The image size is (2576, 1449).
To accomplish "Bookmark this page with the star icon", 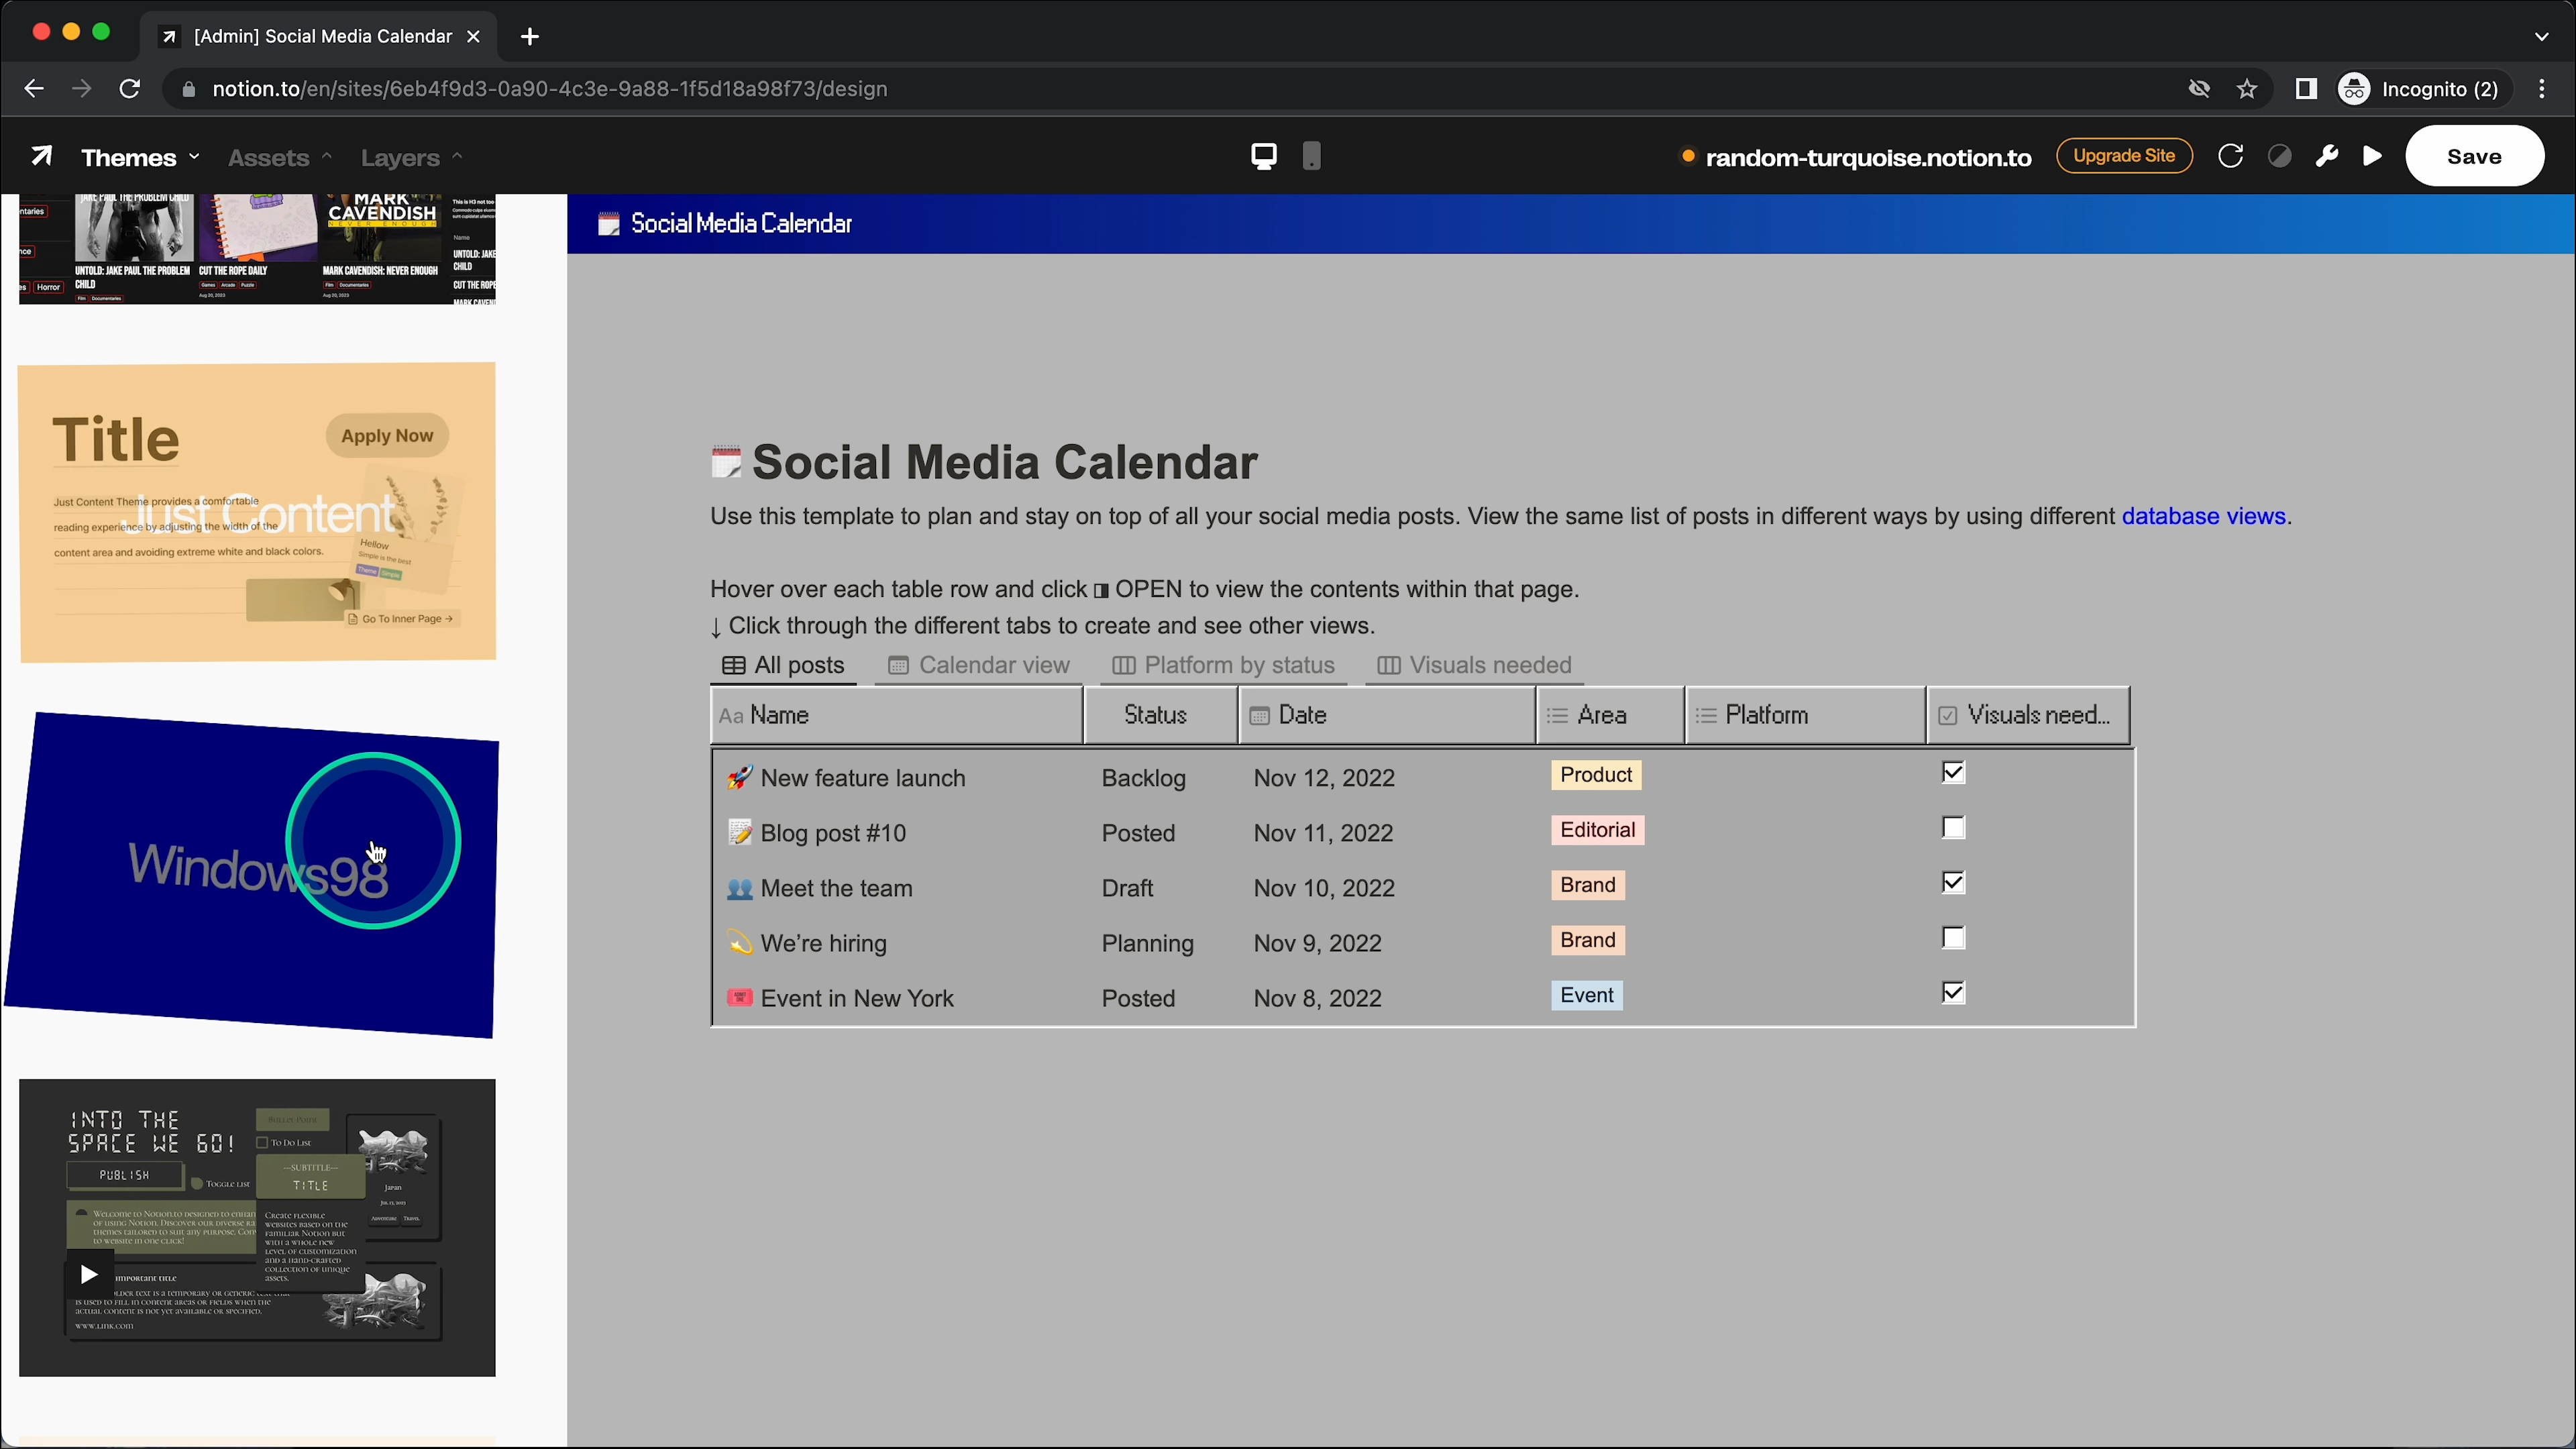I will (x=2247, y=89).
